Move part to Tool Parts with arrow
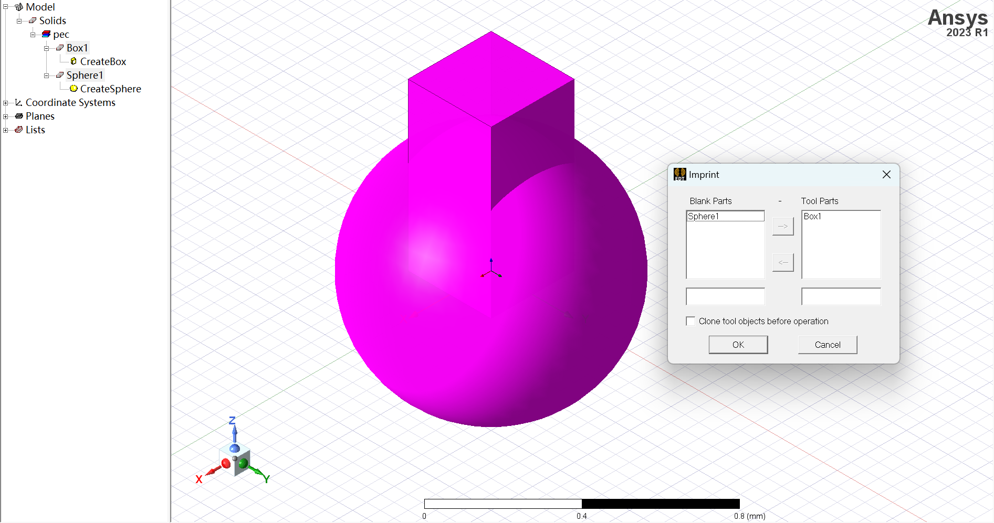The image size is (994, 523). point(783,226)
